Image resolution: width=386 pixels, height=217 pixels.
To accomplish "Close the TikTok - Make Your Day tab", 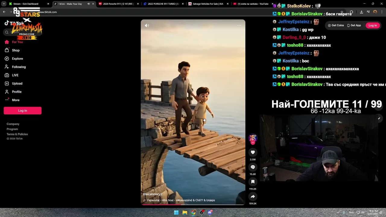I will [93, 4].
